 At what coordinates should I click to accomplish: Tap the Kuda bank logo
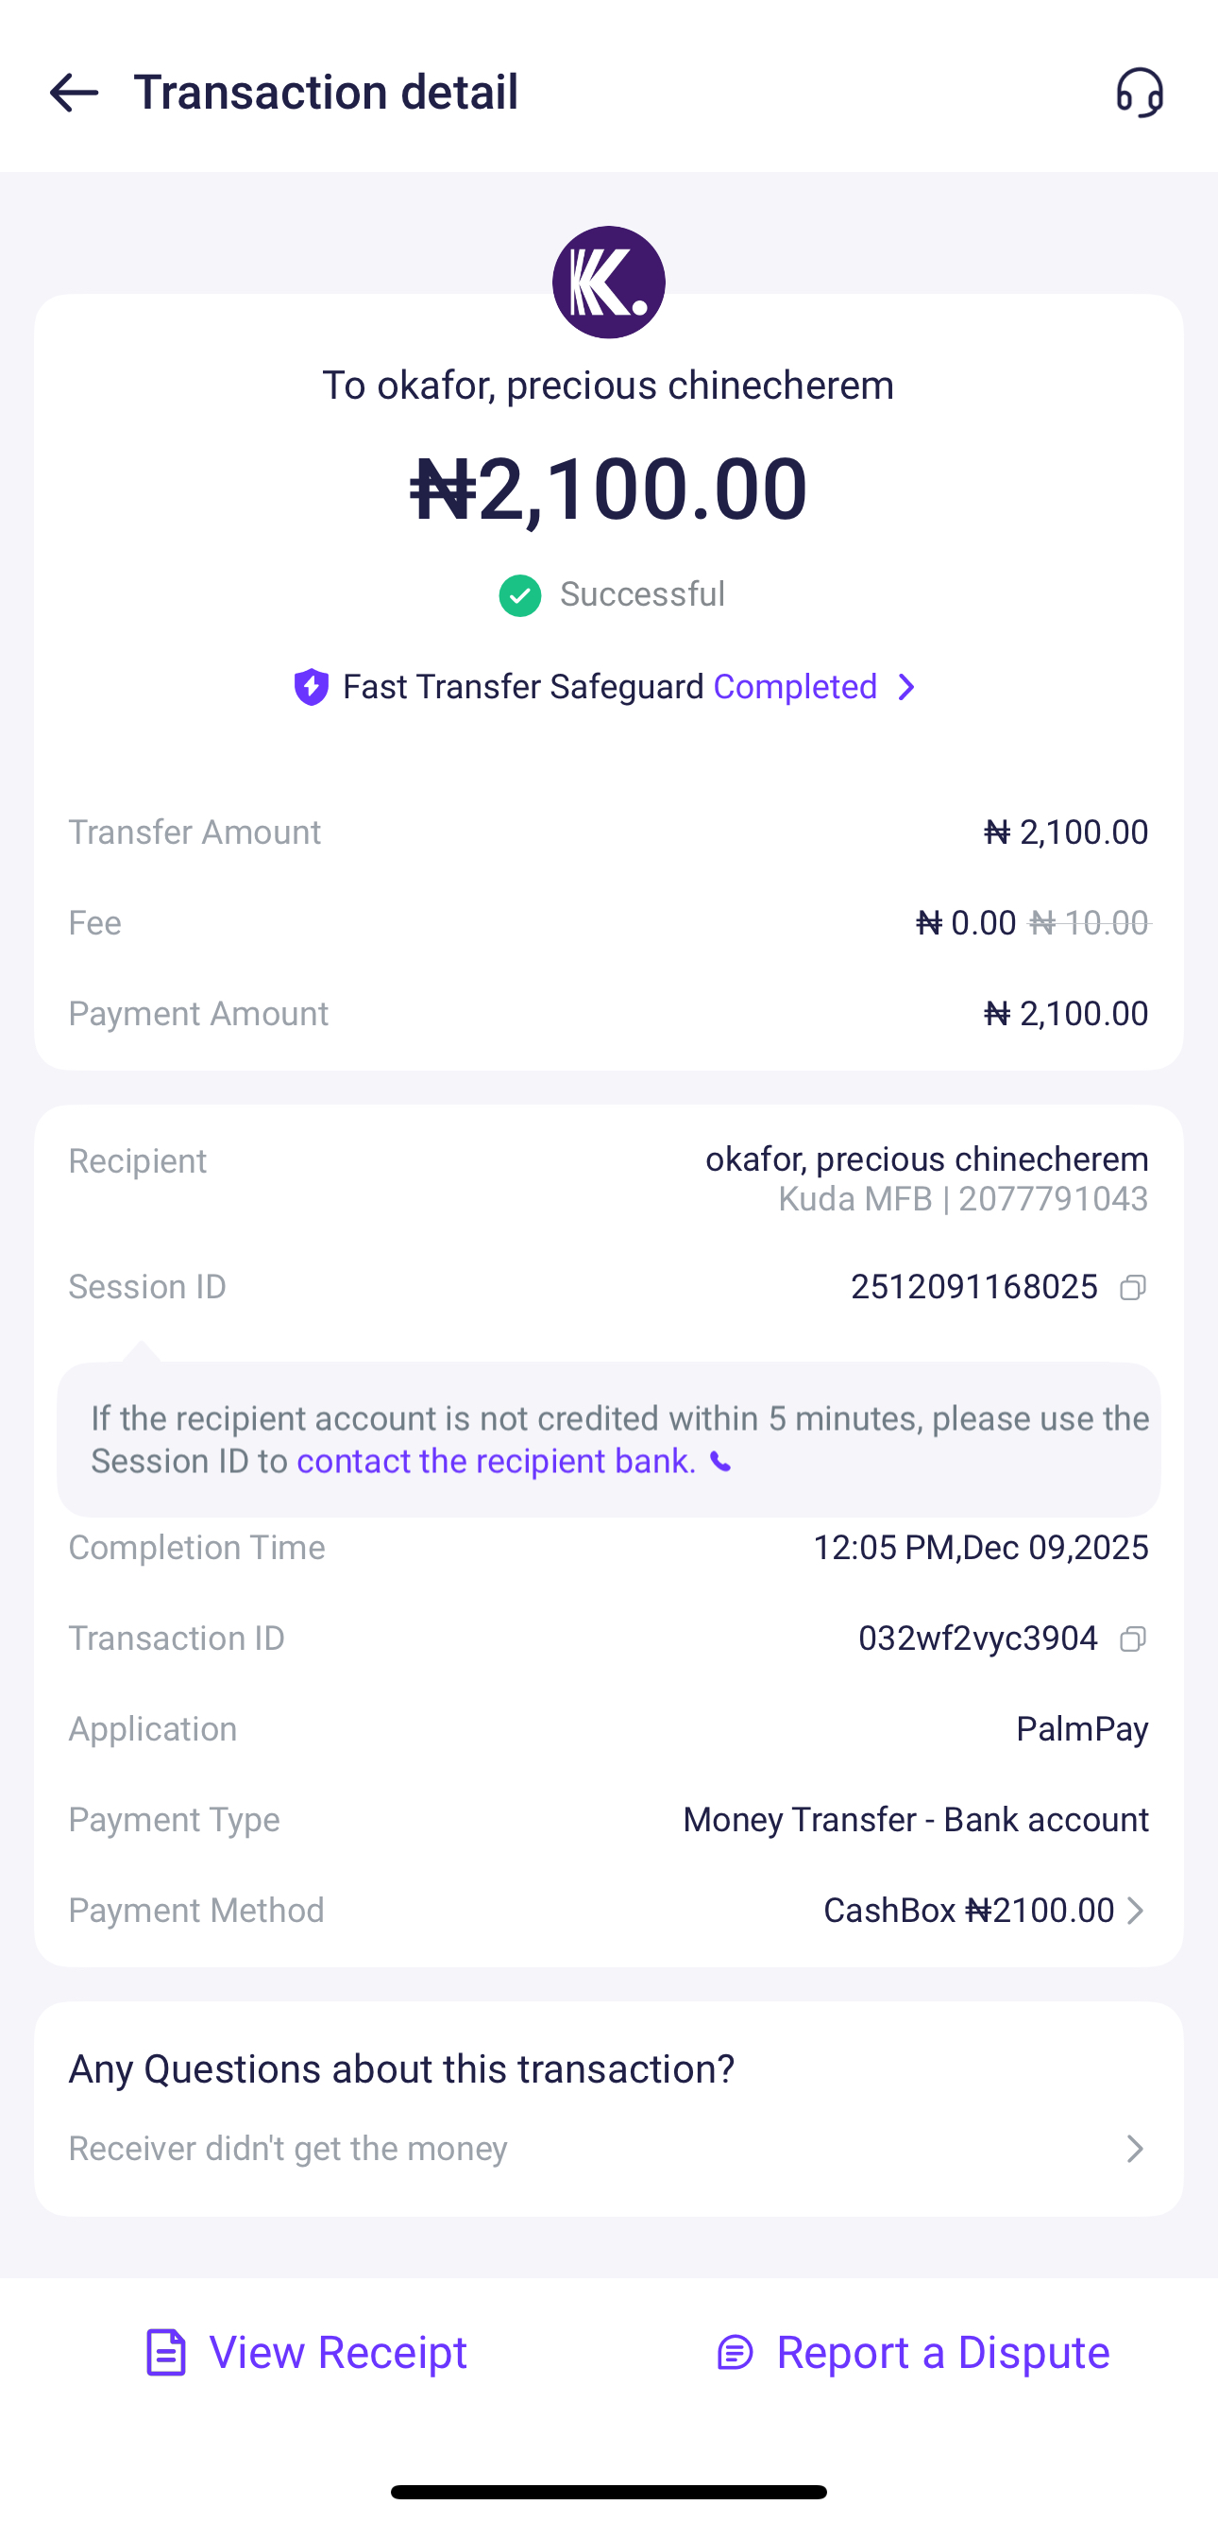608,283
